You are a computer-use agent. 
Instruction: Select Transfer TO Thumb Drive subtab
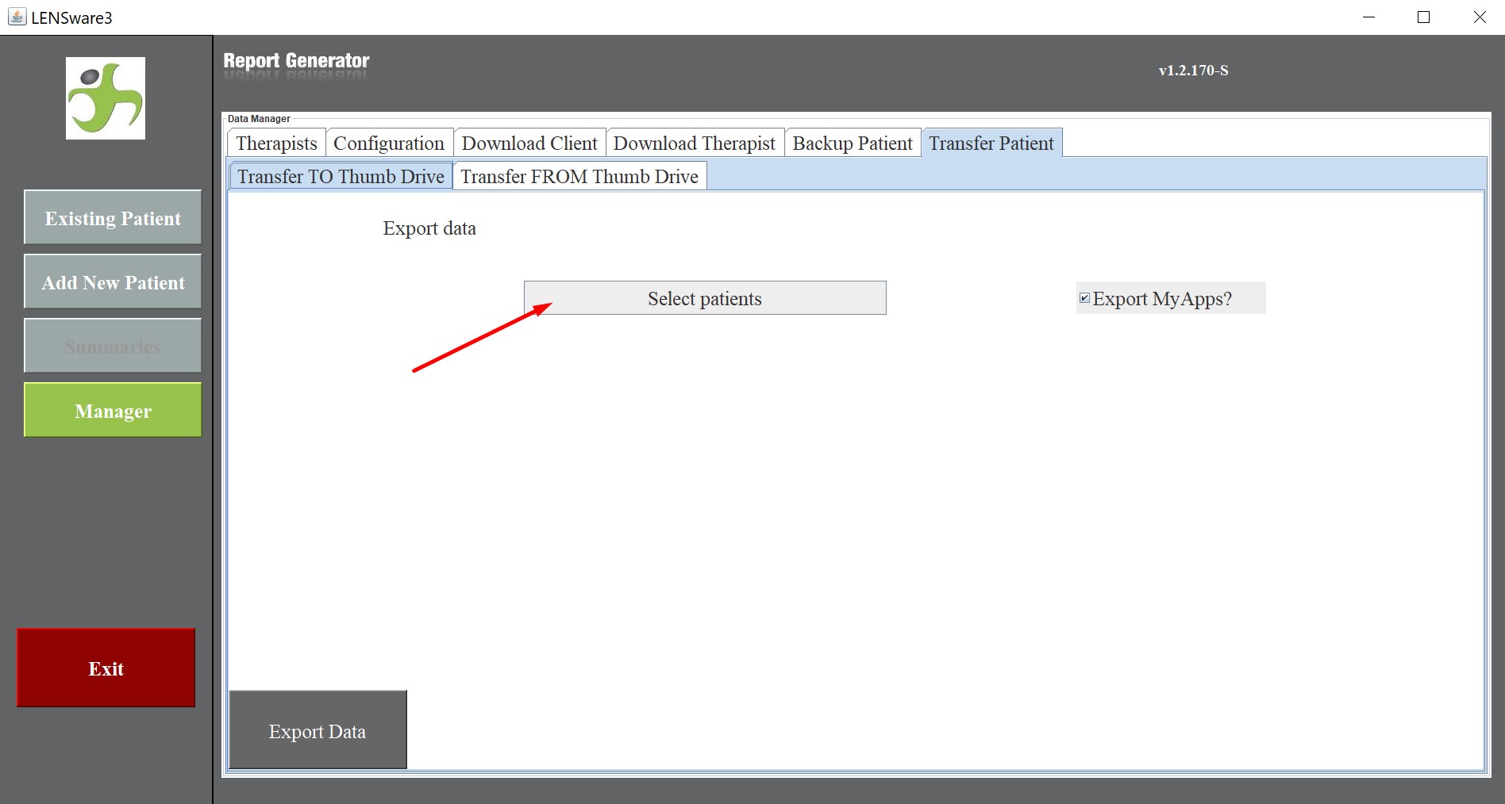[341, 176]
